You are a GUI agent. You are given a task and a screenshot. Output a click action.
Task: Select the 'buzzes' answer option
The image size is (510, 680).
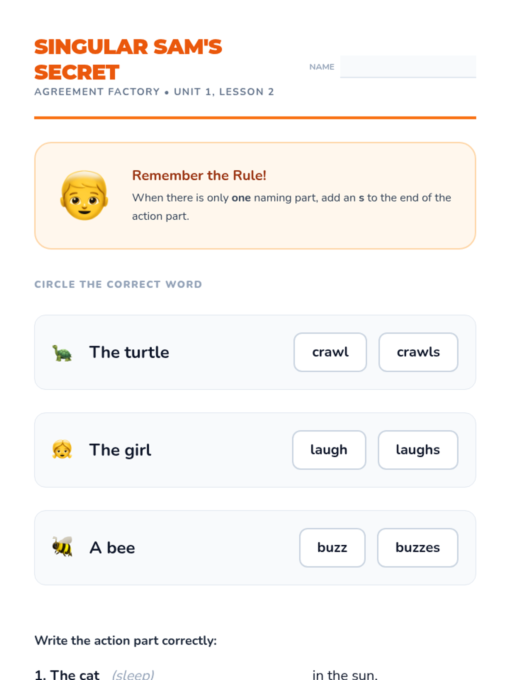(417, 547)
